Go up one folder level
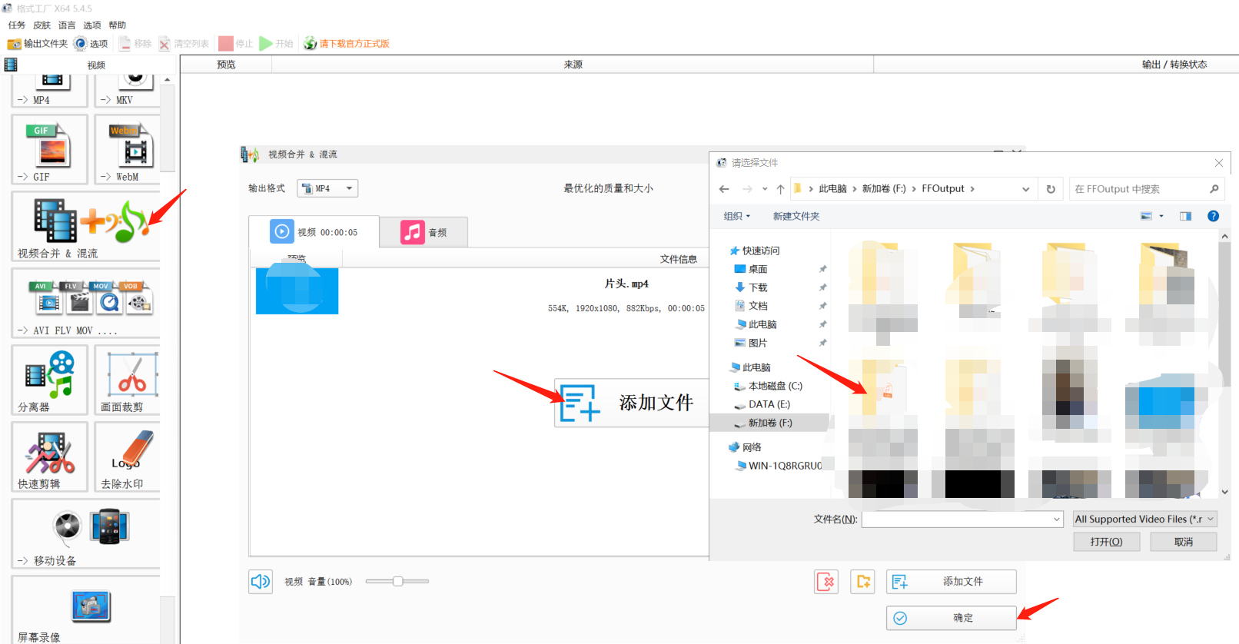This screenshot has height=644, width=1239. tap(780, 189)
